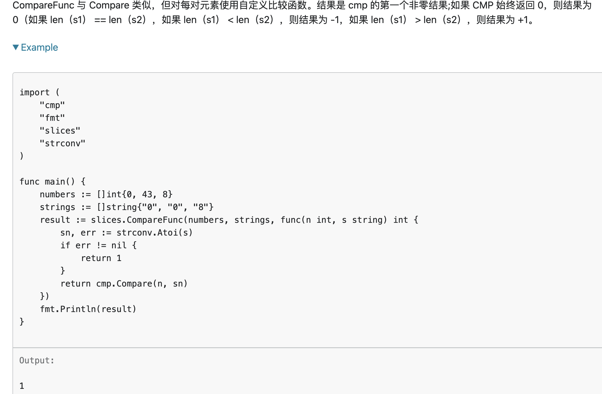Click the strconv.Atoi(s) line

(x=126, y=233)
